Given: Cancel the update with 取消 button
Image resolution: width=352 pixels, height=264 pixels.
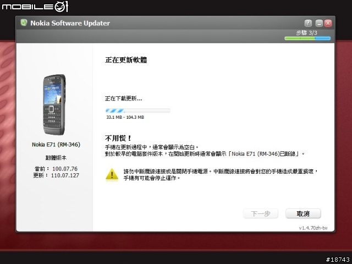Looking at the screenshot, I should pos(303,213).
